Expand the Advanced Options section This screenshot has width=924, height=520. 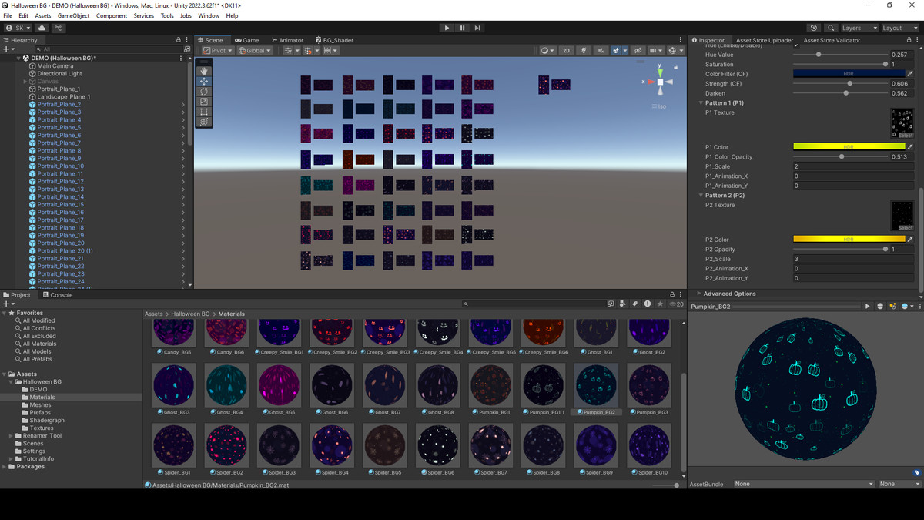[699, 294]
